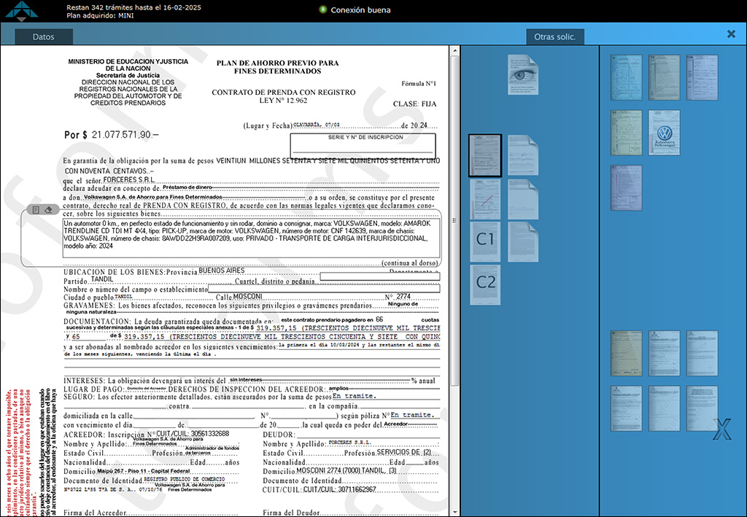This screenshot has height=517, width=747.
Task: Close the panel with the top-right X
Action: coord(731,34)
